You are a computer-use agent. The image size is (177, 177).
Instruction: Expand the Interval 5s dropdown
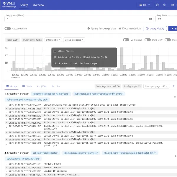[x=53, y=40]
